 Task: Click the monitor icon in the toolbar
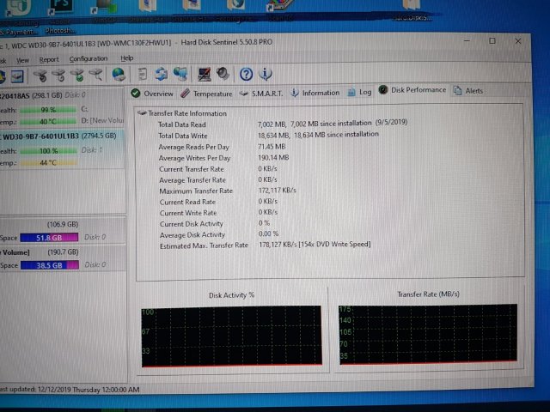pos(205,75)
